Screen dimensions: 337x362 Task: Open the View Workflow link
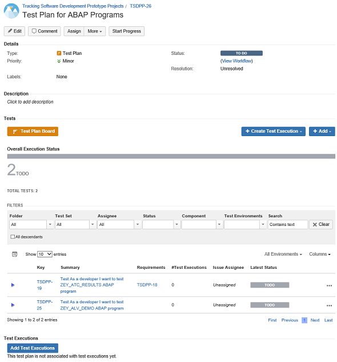tap(237, 61)
